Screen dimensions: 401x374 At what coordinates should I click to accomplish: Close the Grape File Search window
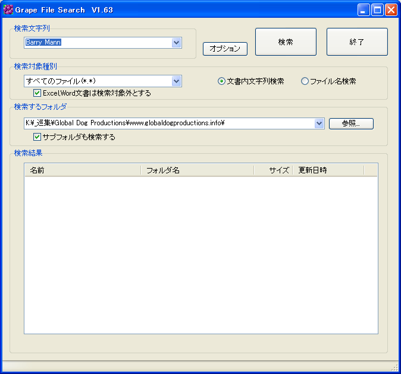pos(391,10)
